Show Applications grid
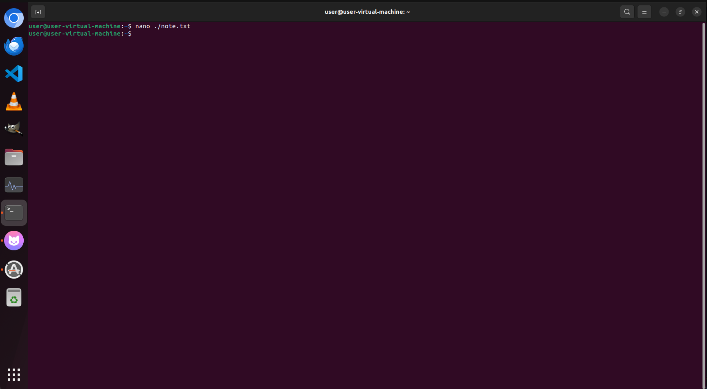The height and width of the screenshot is (389, 707). coord(14,374)
